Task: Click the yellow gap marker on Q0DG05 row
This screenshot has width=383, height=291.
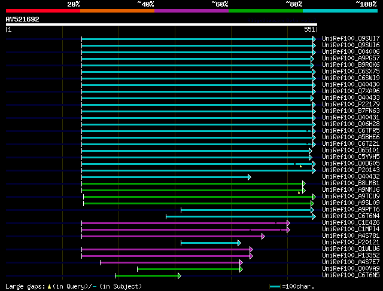Action: (300, 166)
